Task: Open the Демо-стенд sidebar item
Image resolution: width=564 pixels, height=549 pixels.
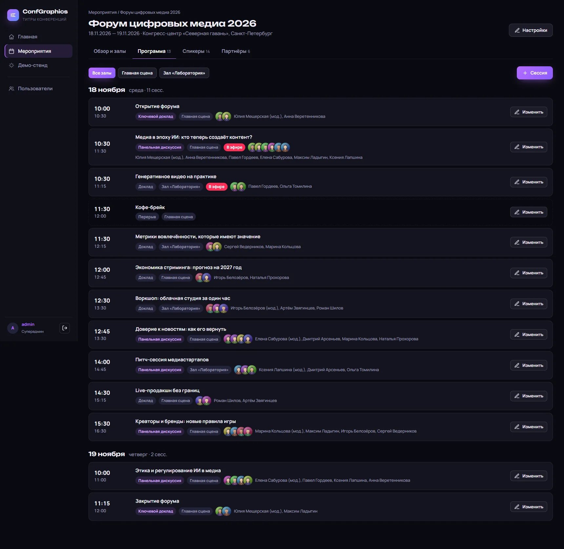Action: (x=39, y=65)
